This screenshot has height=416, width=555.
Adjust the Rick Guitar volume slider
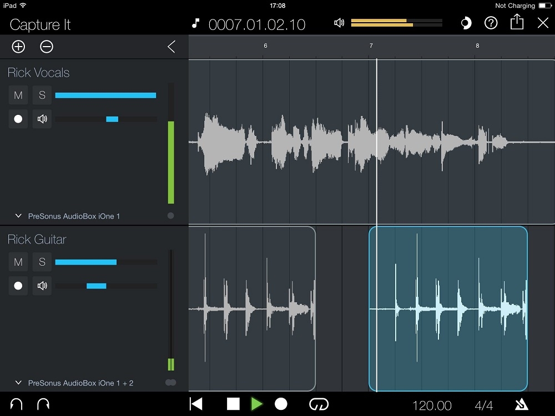(106, 262)
